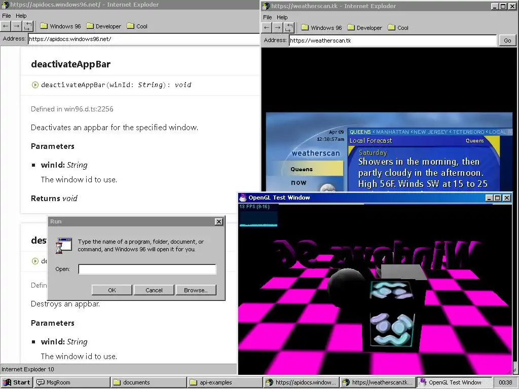Click the apidocs address bar field
The image size is (519, 389).
tap(143, 39)
